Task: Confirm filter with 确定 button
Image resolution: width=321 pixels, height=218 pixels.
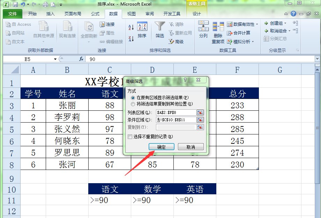Action: 162,147
